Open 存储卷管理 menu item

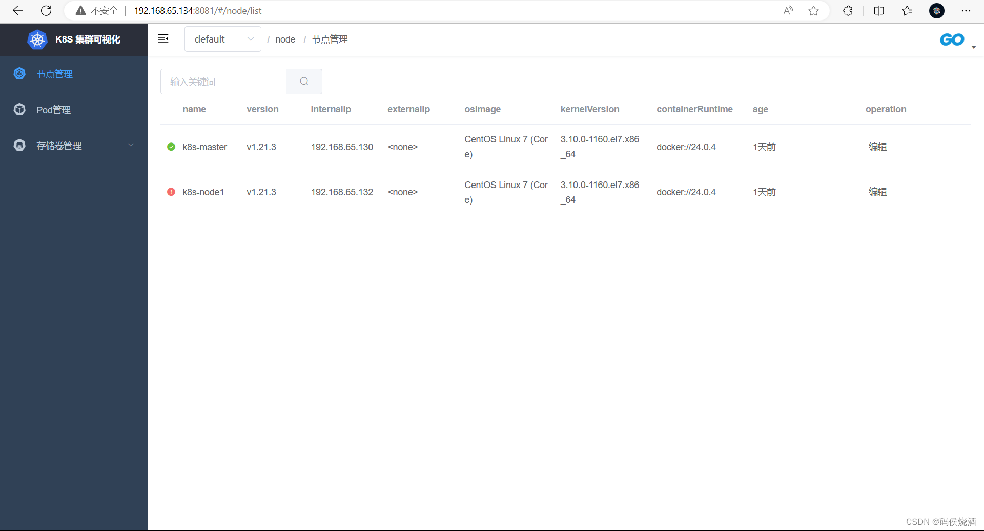74,146
